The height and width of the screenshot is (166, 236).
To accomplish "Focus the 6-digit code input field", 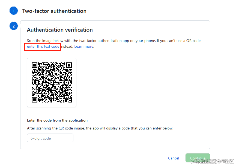I will pyautogui.click(x=50, y=138).
